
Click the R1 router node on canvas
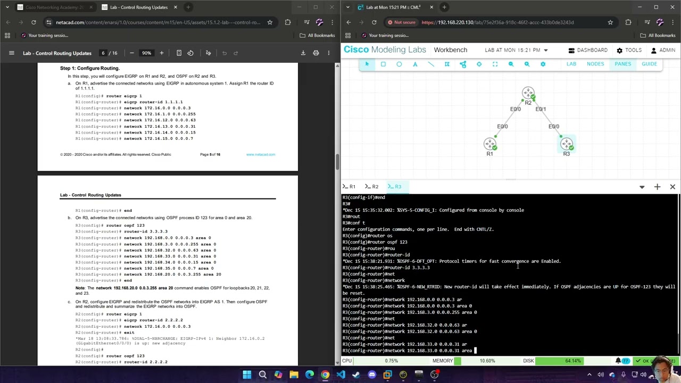pos(489,144)
